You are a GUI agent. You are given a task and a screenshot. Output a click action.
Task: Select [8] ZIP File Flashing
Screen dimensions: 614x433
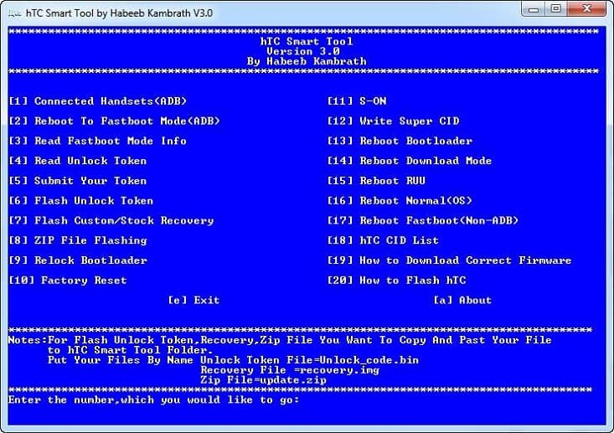coord(77,240)
